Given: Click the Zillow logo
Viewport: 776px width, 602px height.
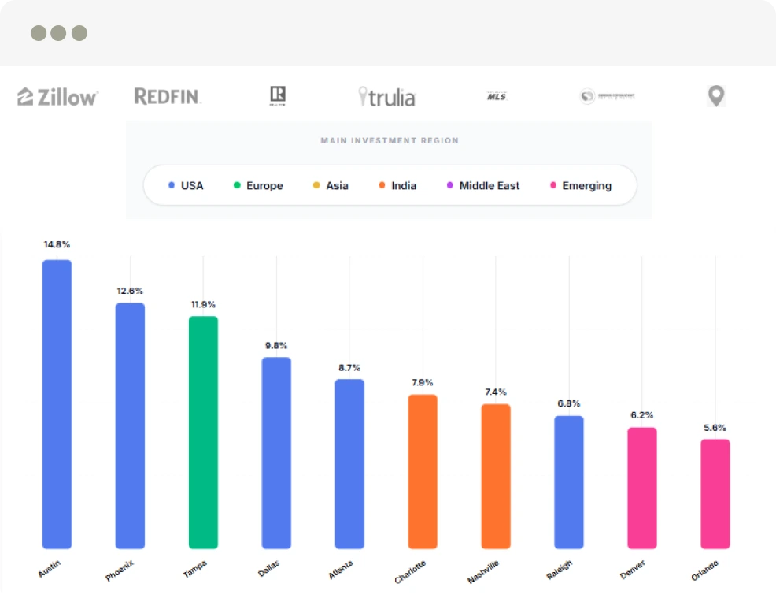Looking at the screenshot, I should point(57,96).
